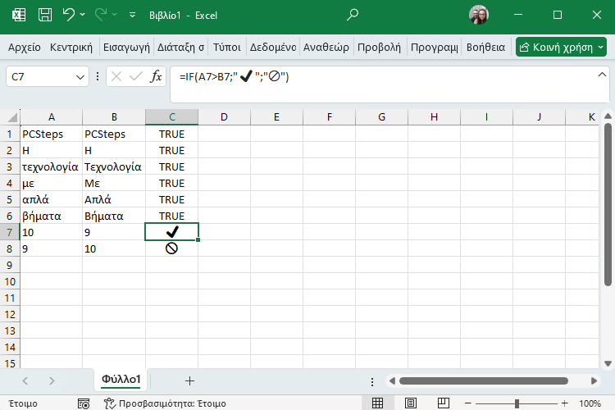Select row 12 header
Image resolution: width=615 pixels, height=410 pixels.
tap(10, 314)
